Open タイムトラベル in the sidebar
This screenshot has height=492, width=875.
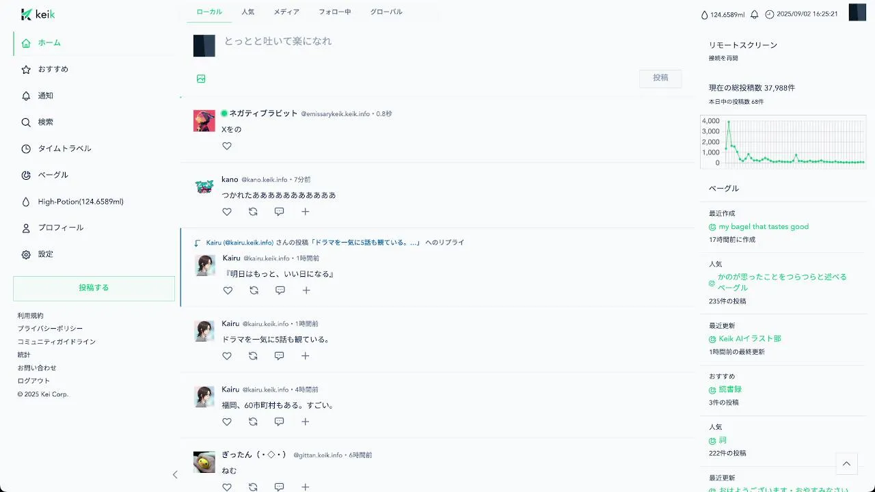coord(64,148)
